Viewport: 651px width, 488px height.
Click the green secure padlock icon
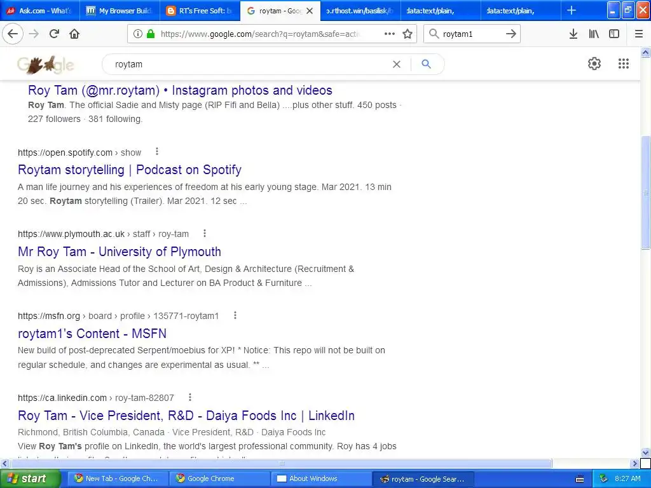click(151, 34)
